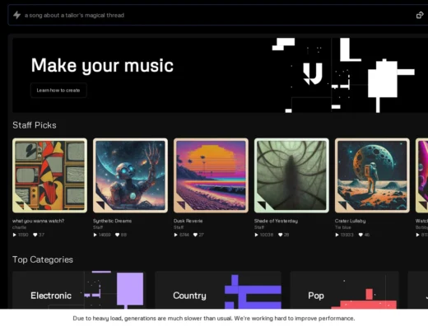Viewport: 428px width, 327px height.
Task: Play the Shade of Yesterday track
Action: [x=257, y=235]
